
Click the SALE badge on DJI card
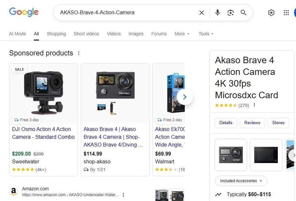tap(20, 69)
